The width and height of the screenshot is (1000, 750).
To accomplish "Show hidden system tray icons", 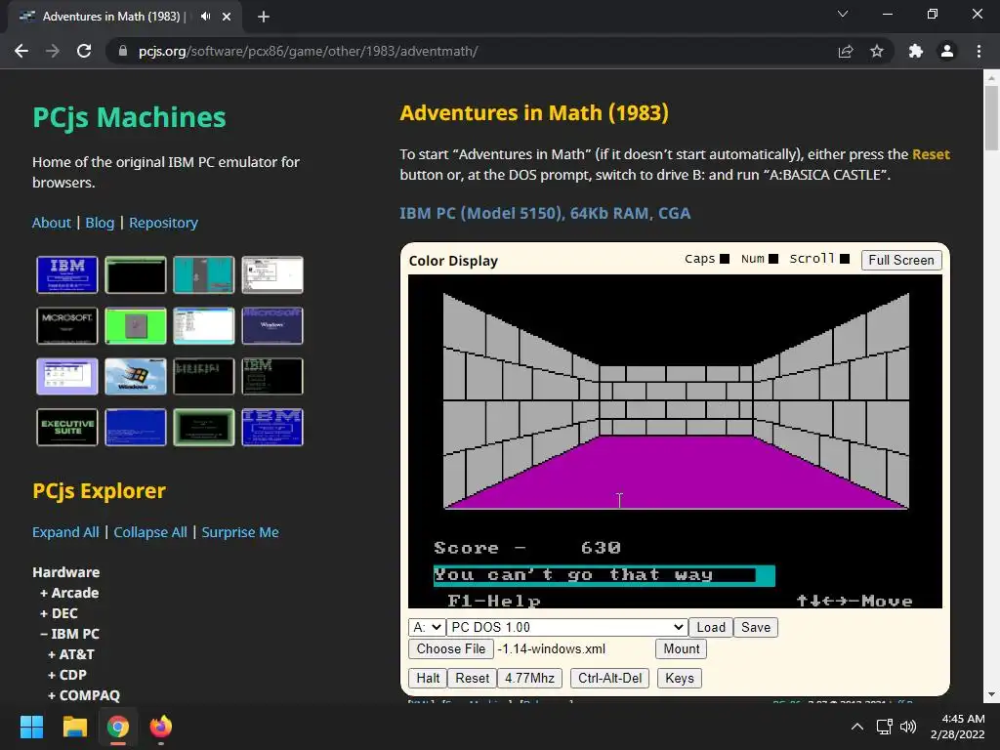I will click(857, 727).
